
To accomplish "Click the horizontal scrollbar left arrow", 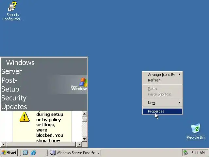I will point(4,144).
